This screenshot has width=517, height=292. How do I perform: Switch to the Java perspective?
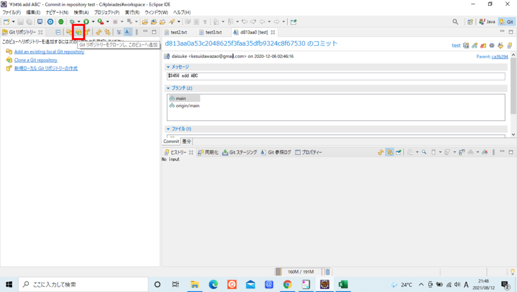tap(487, 22)
